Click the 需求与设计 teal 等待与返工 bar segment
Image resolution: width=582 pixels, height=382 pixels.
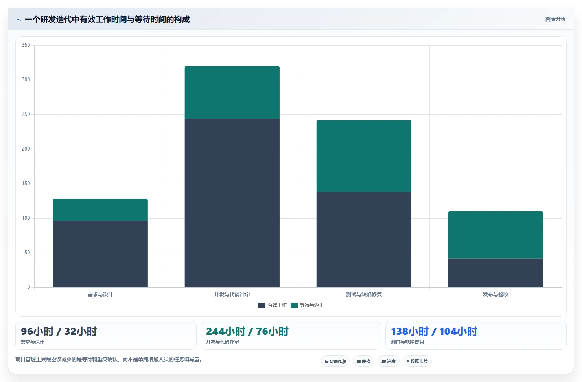100,210
